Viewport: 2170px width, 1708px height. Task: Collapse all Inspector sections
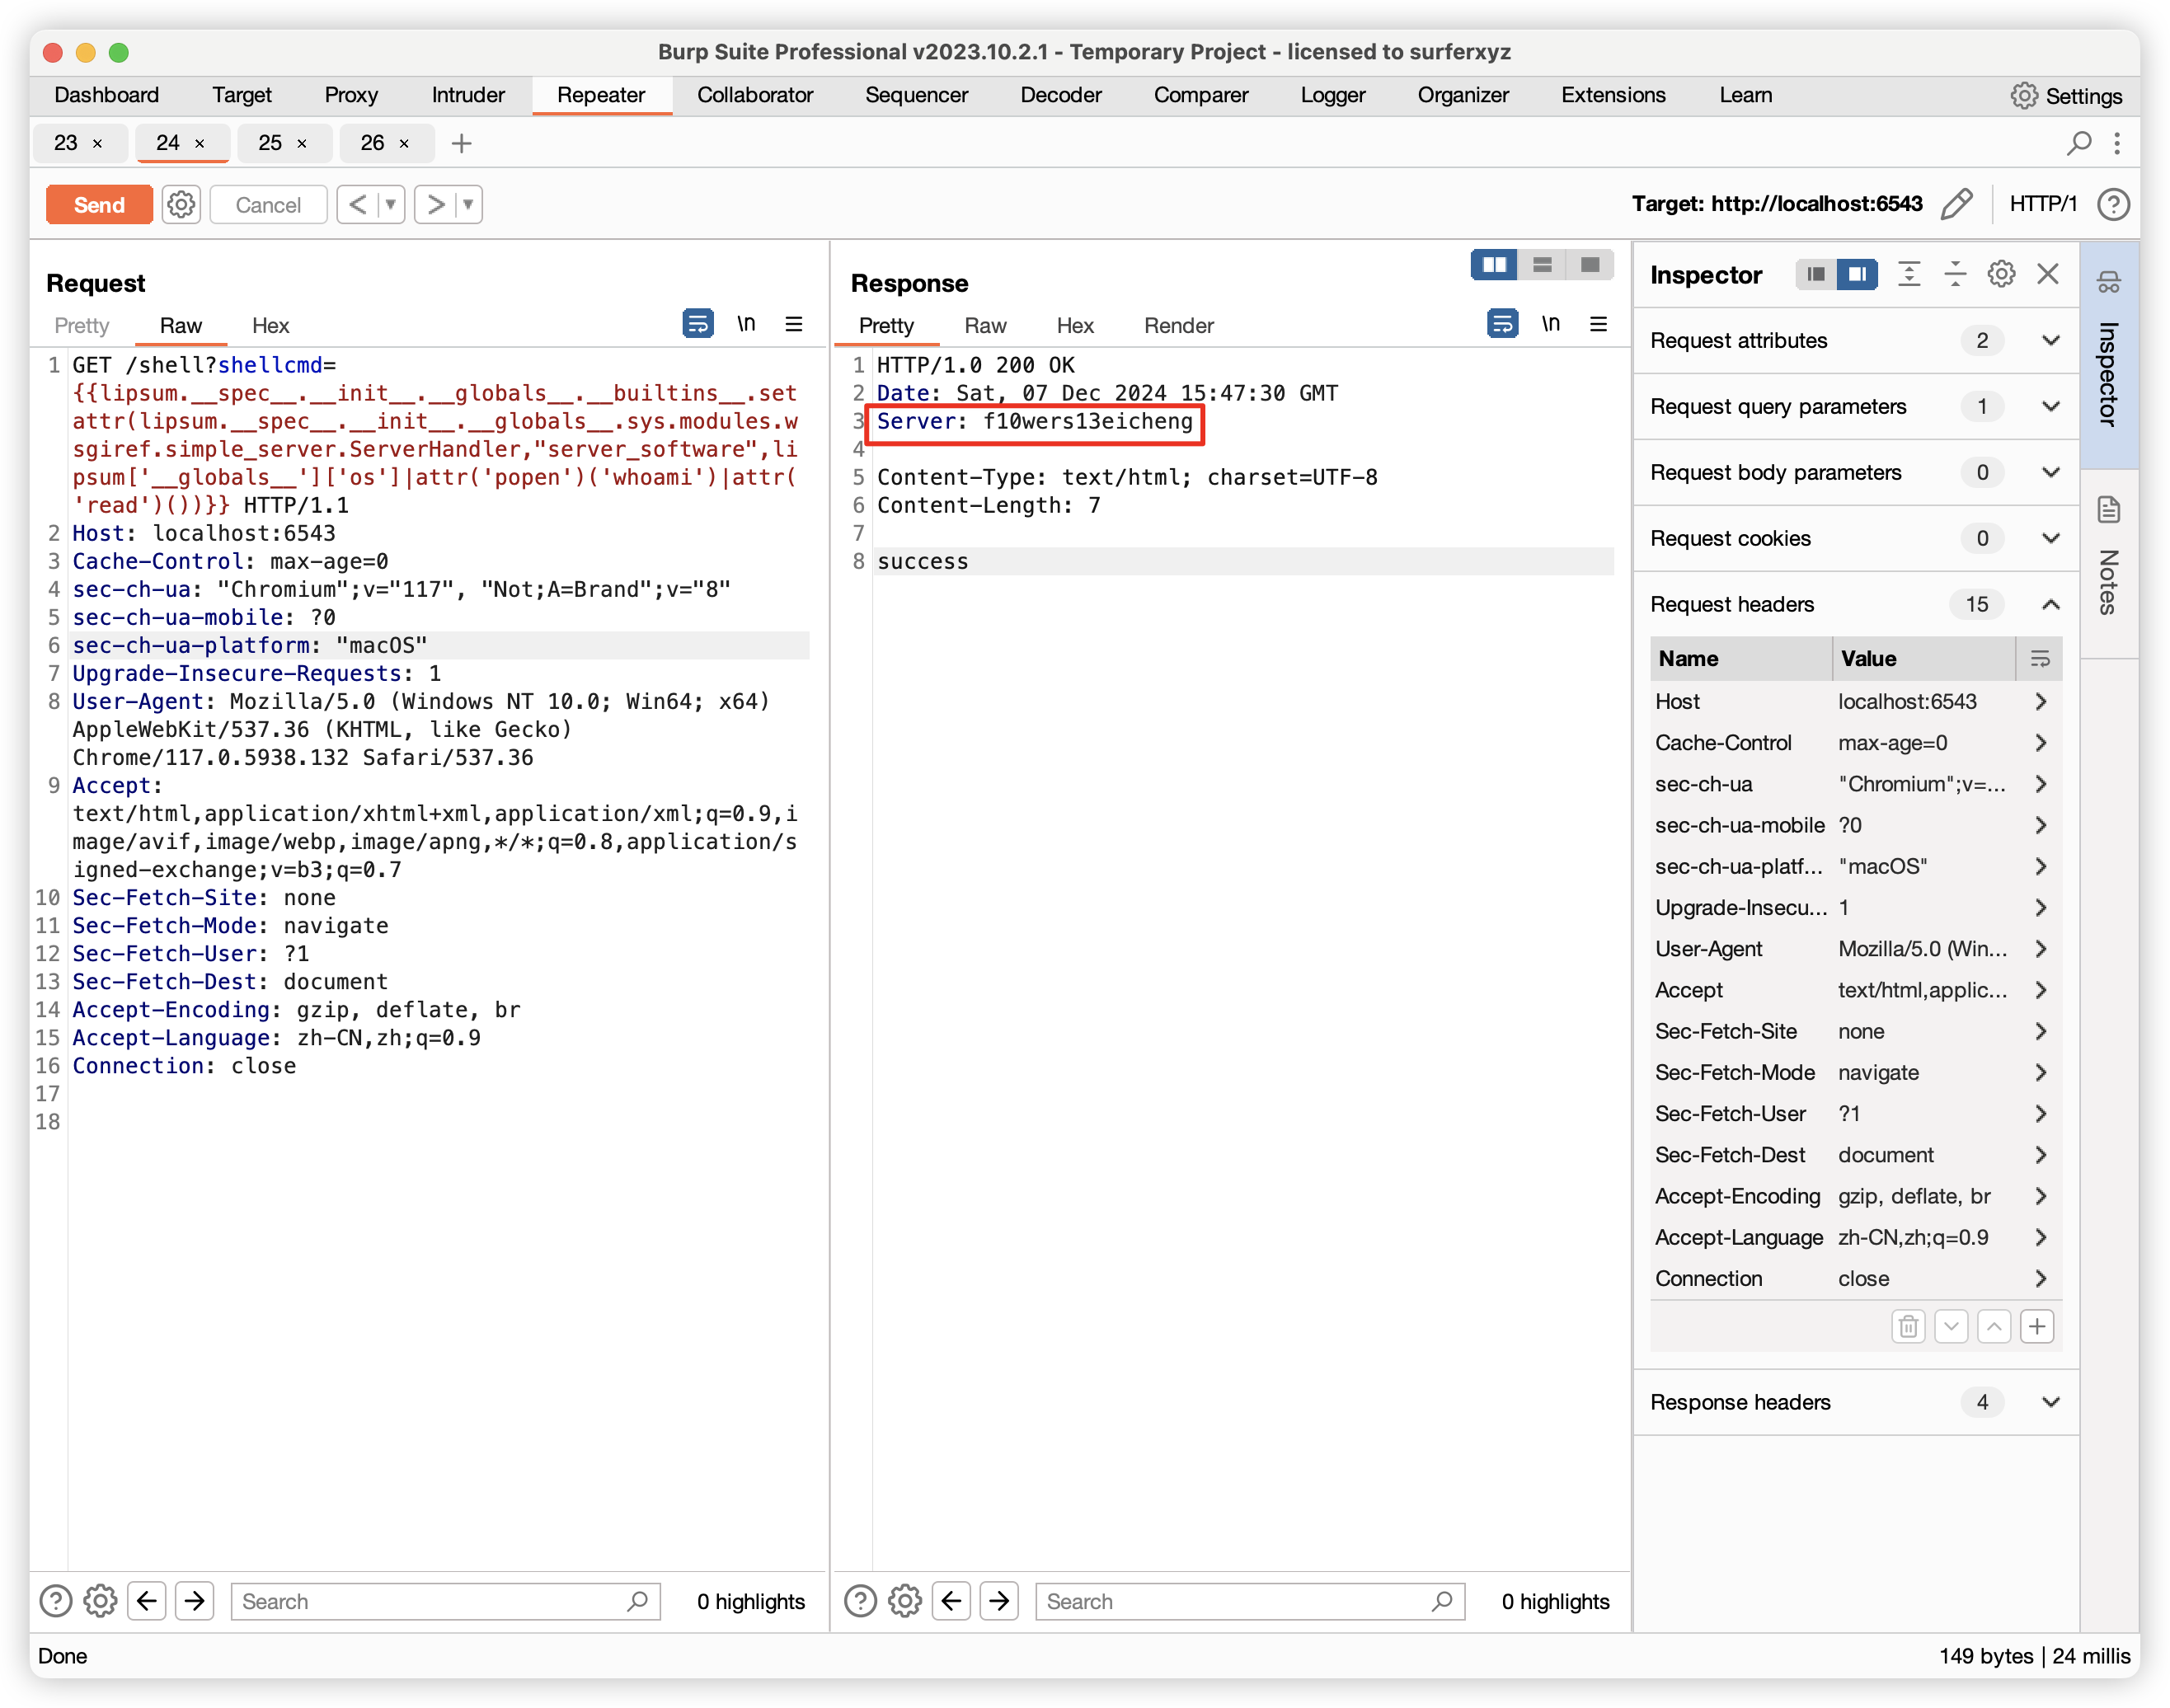1955,274
